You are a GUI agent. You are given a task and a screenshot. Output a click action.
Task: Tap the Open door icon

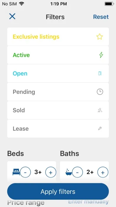100,73
